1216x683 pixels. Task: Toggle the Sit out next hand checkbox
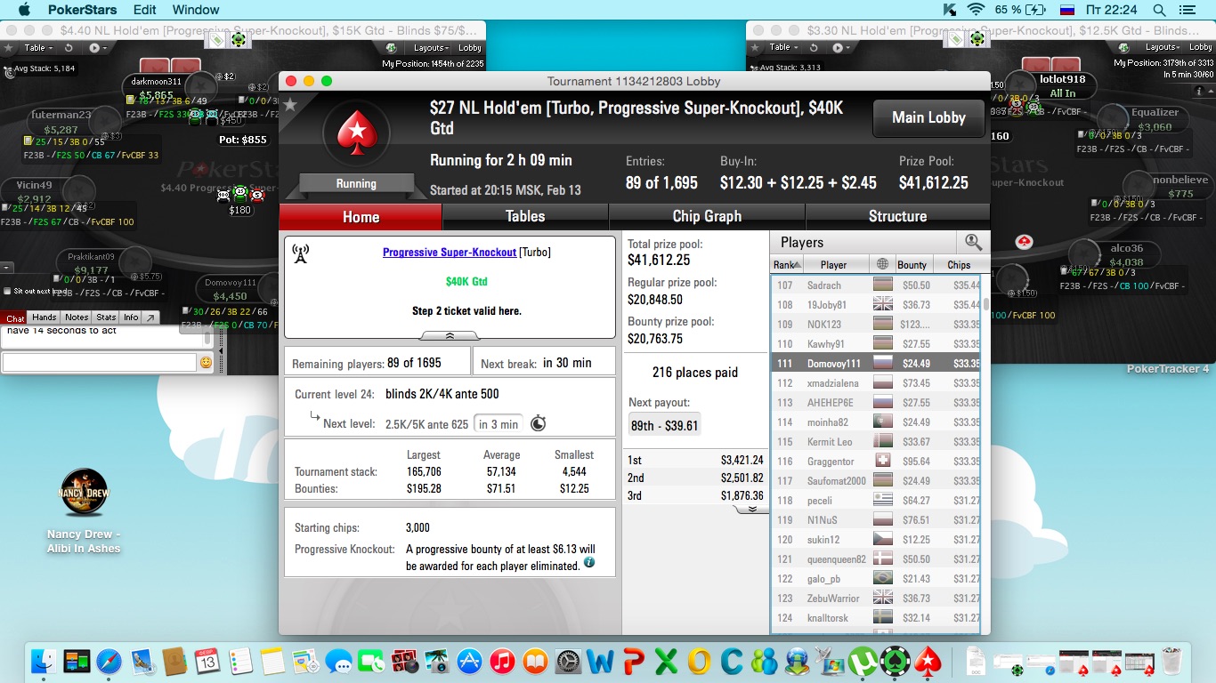tap(7, 291)
